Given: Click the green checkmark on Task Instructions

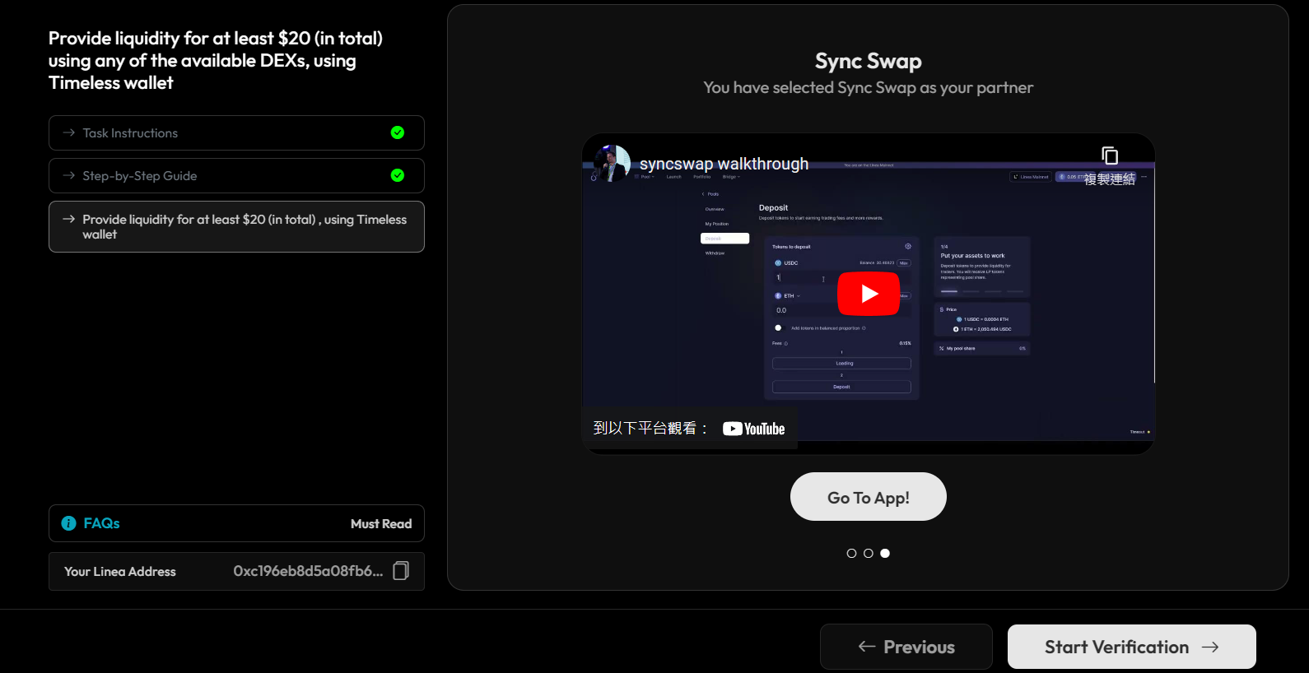Looking at the screenshot, I should (x=398, y=132).
